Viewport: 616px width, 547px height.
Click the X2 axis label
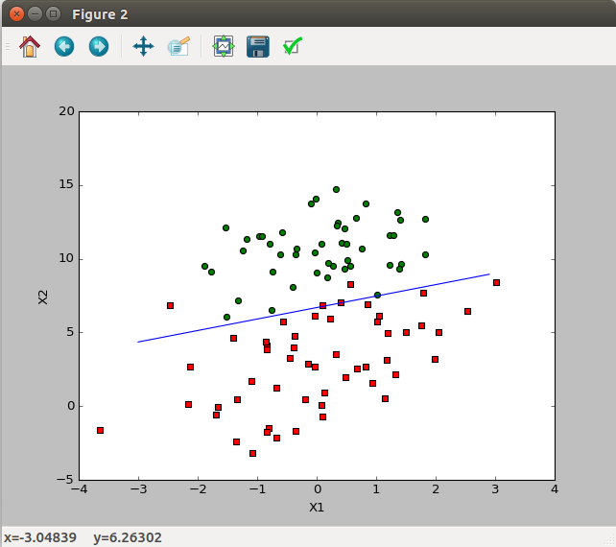click(x=43, y=295)
